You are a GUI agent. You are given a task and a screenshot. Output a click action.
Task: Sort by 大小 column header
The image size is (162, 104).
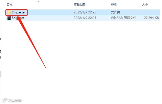(145, 5)
